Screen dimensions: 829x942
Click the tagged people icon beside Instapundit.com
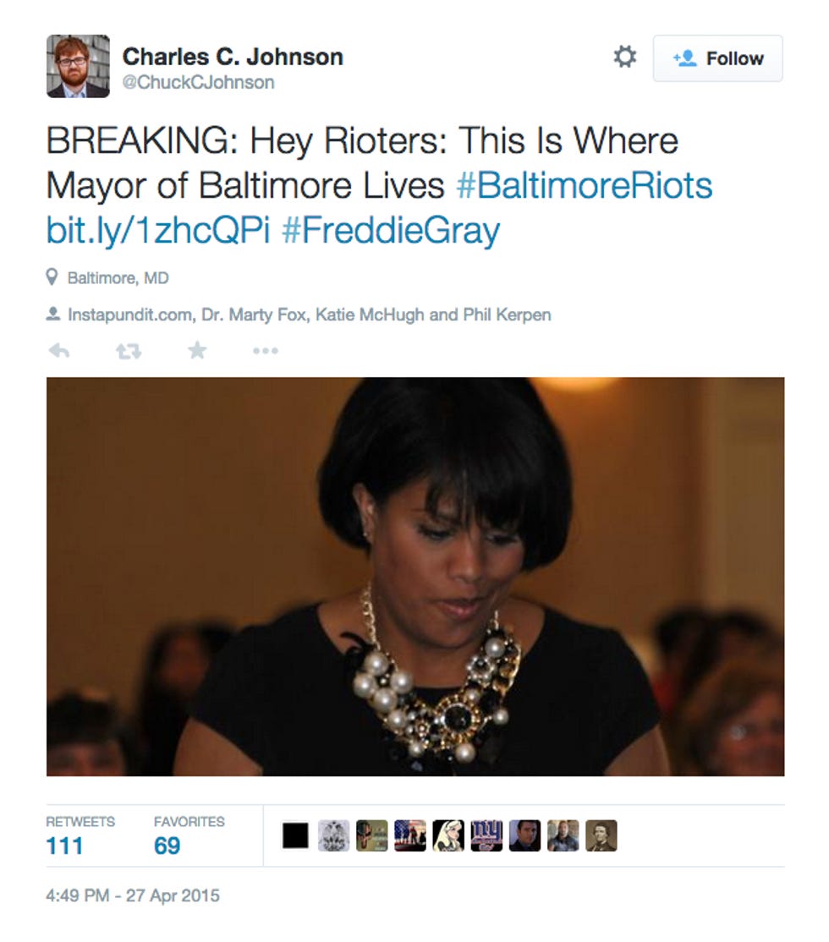(x=53, y=314)
